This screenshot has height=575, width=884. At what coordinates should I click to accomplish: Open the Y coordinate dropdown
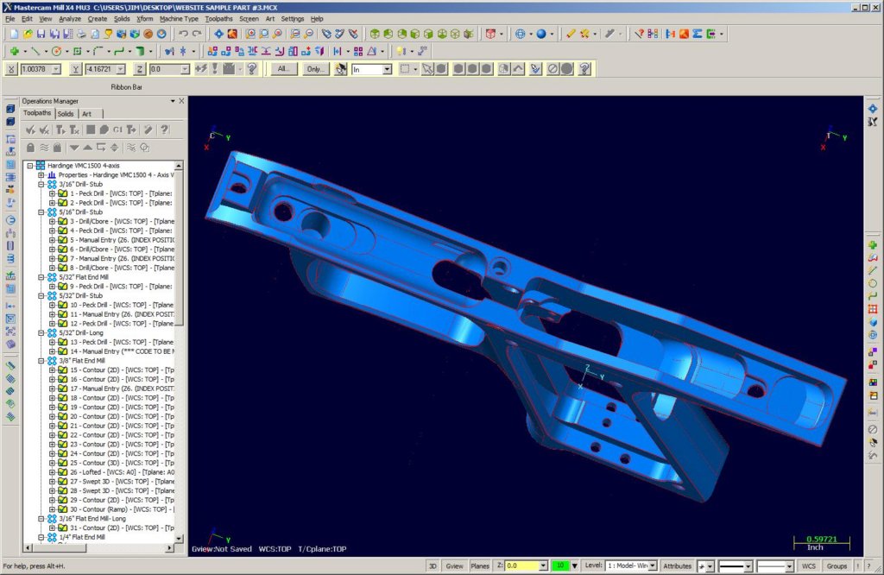[121, 69]
